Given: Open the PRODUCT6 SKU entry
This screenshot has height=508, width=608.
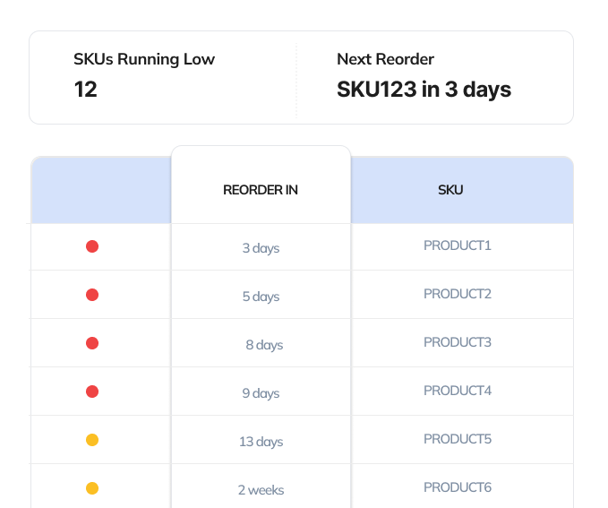Looking at the screenshot, I should point(458,487).
